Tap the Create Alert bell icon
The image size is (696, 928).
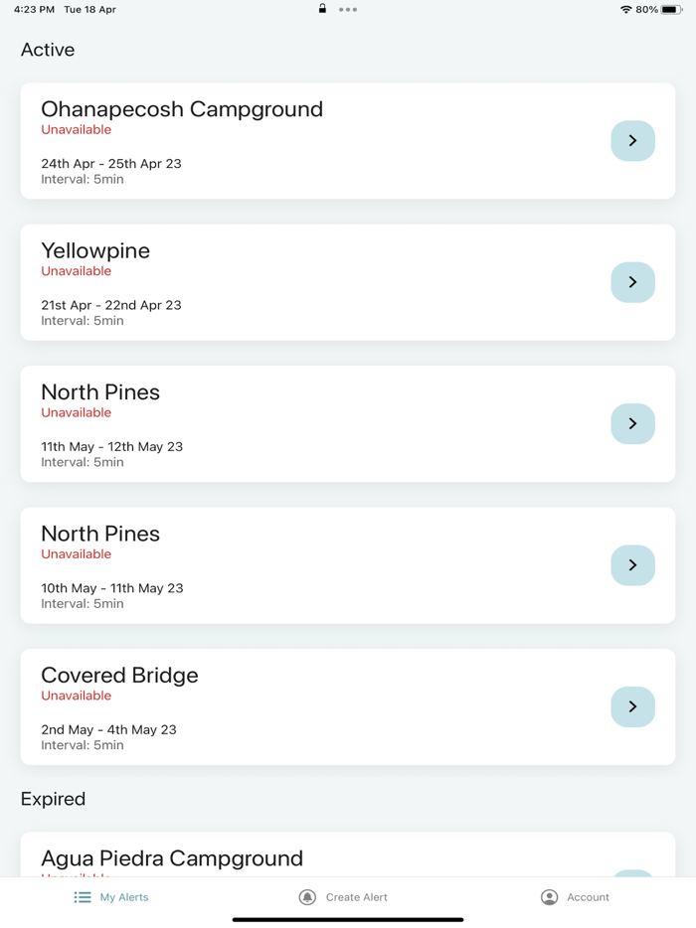[x=307, y=897]
